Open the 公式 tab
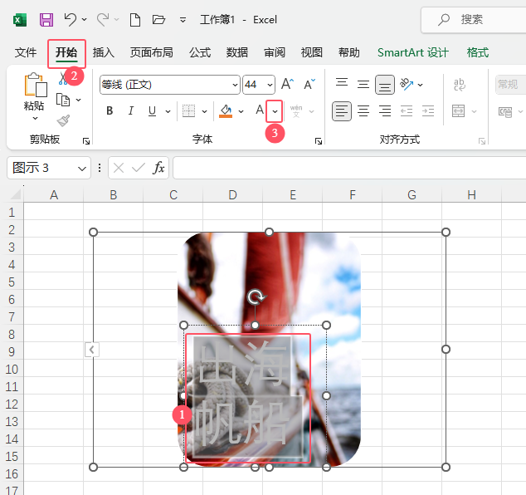 (x=200, y=52)
